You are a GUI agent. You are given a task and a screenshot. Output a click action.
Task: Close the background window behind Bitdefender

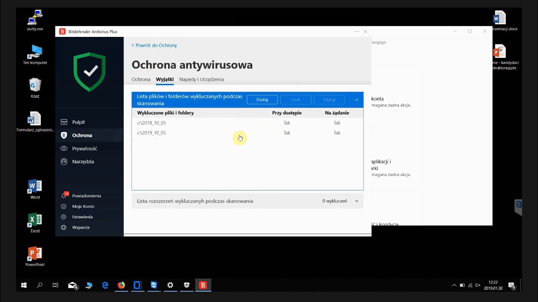(x=485, y=31)
